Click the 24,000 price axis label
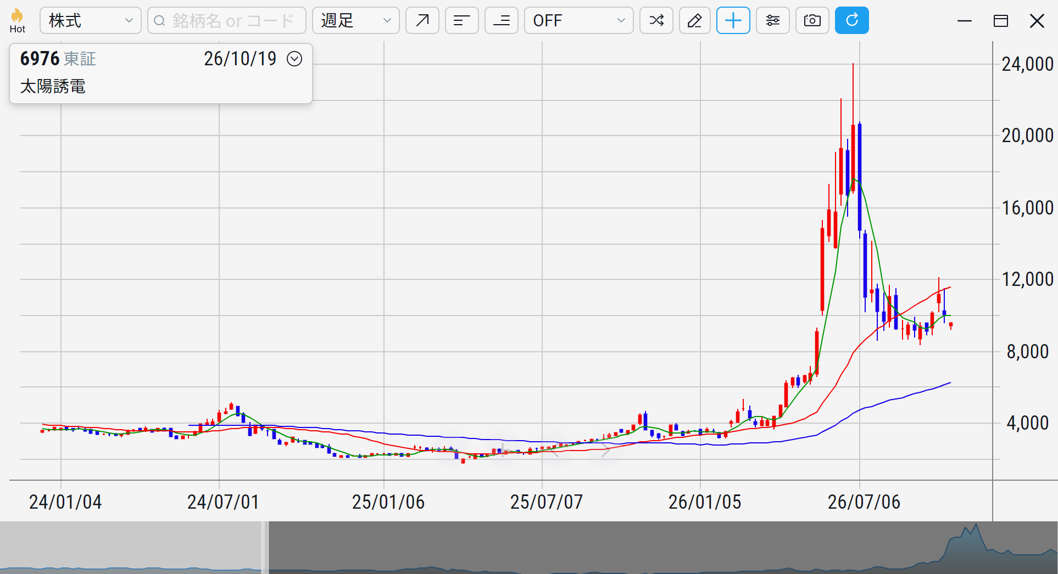This screenshot has width=1058, height=574. [1028, 64]
